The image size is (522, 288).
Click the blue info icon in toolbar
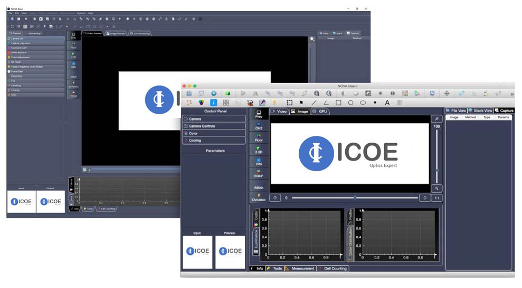point(213,103)
